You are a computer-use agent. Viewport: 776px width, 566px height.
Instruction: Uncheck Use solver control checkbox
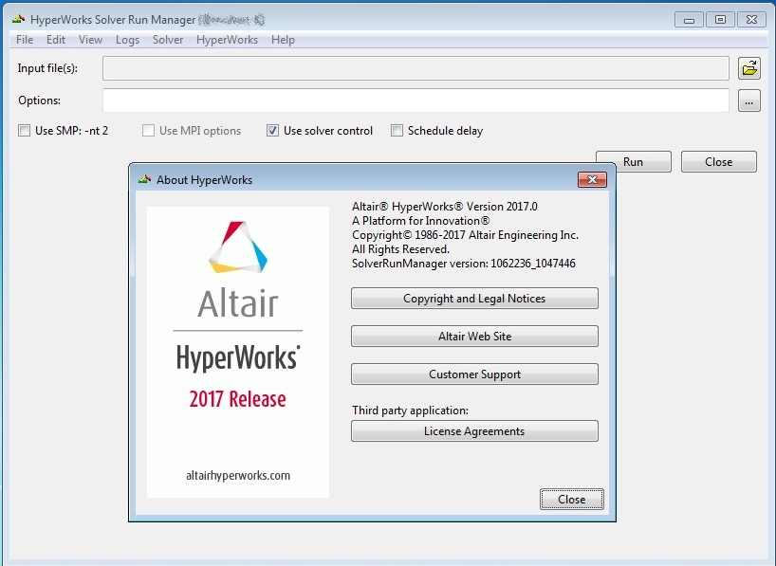[272, 131]
